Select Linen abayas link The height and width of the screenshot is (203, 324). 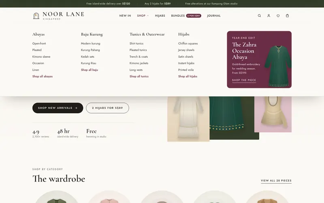pos(36,70)
